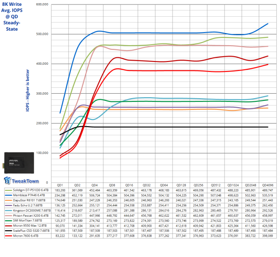The height and width of the screenshot is (257, 280).
Task: Select the Solidigm QD1 value "183,293"
Action: (x=60, y=190)
